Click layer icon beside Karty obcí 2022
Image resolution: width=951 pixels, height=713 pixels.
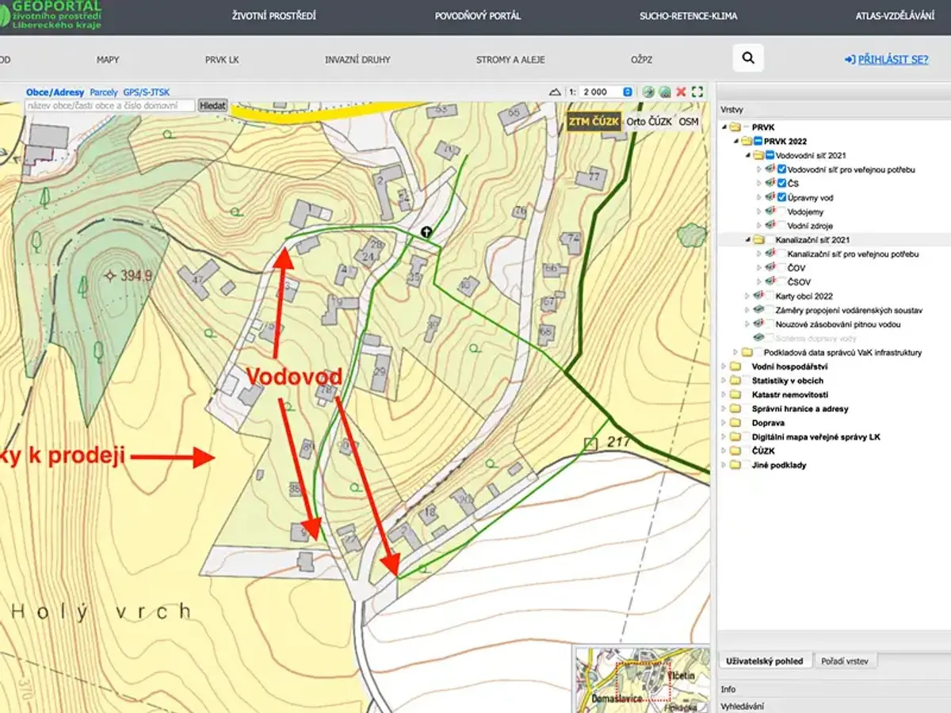tap(758, 295)
